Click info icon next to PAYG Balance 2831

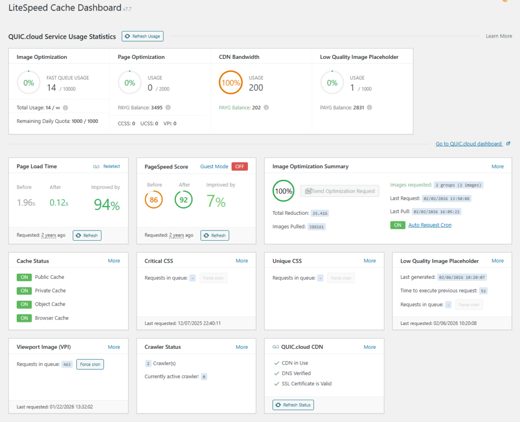click(x=370, y=108)
